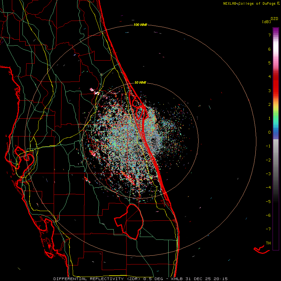
Task: Click the "[dB]" units label
Action: click(x=266, y=22)
